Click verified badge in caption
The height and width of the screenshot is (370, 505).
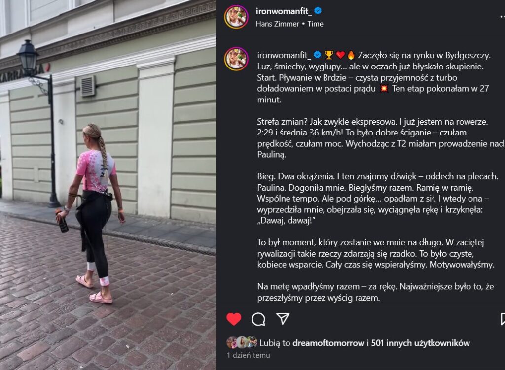click(x=317, y=55)
